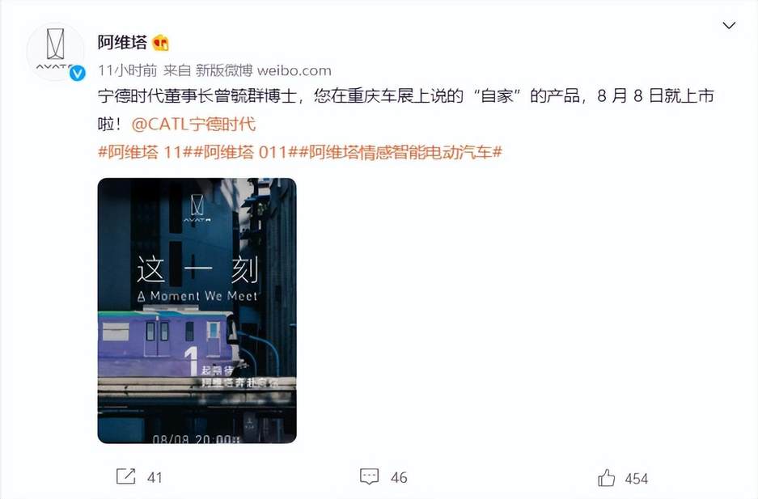The image size is (758, 499).
Task: Enlarge the 这一刻 poster image
Action: [x=197, y=311]
